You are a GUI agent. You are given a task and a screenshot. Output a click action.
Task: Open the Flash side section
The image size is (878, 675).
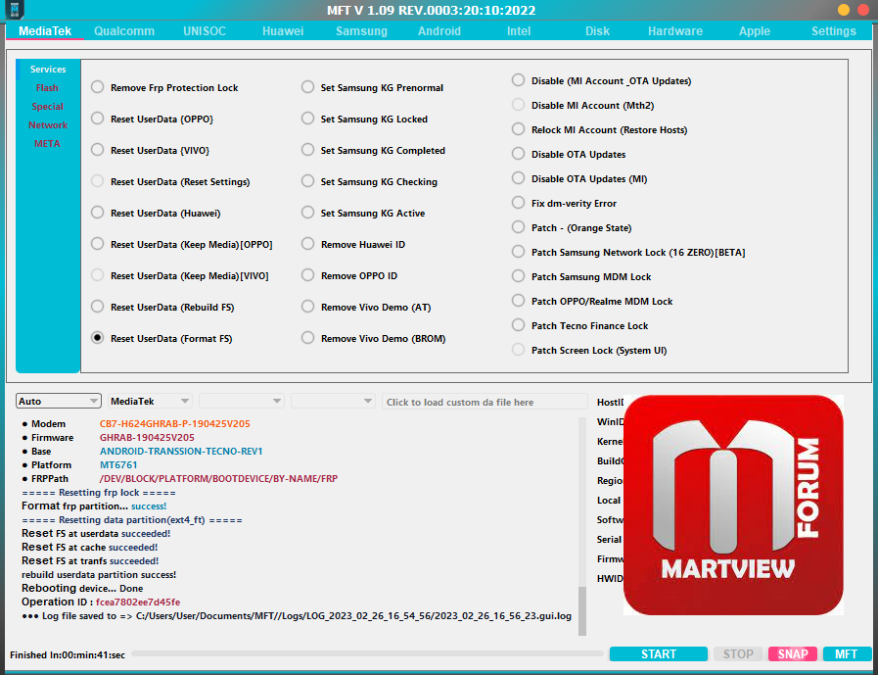pos(47,88)
